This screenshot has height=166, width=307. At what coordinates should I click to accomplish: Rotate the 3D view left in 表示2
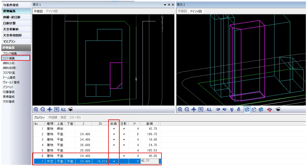pos(225,109)
